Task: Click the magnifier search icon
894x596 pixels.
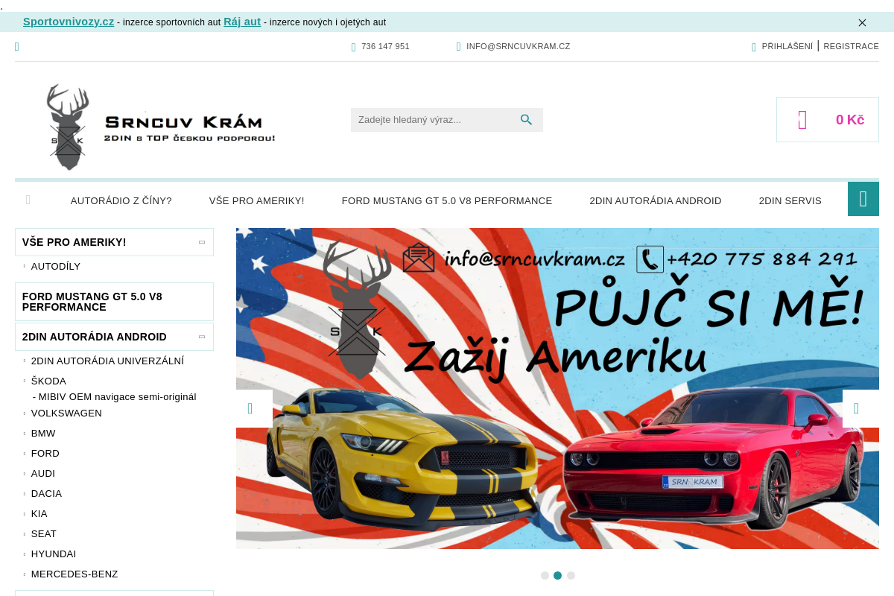Action: [x=527, y=120]
